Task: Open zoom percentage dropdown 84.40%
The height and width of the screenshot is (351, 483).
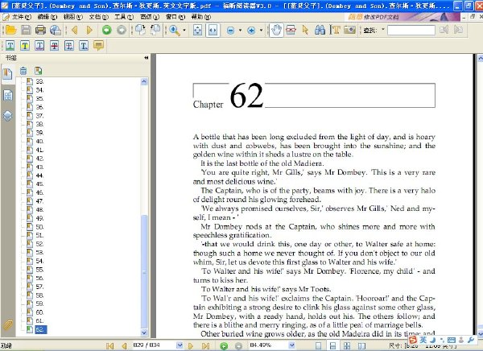Action: (291, 345)
